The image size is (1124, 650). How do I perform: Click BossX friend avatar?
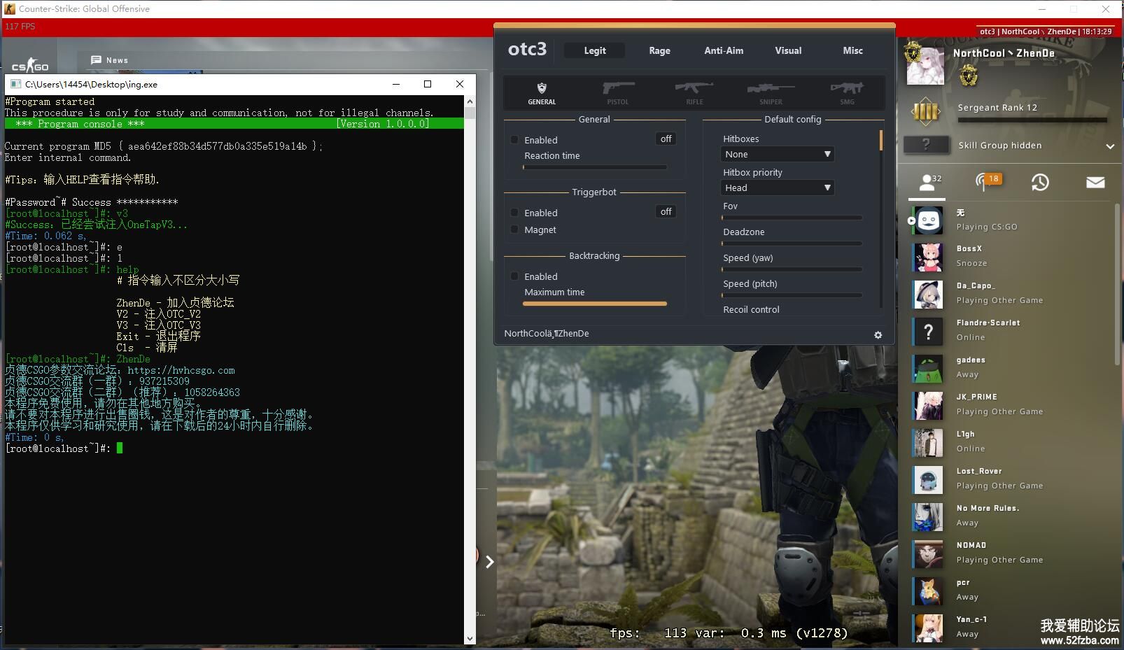928,257
